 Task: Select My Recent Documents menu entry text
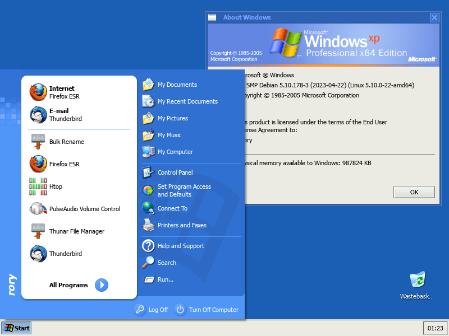(x=187, y=101)
